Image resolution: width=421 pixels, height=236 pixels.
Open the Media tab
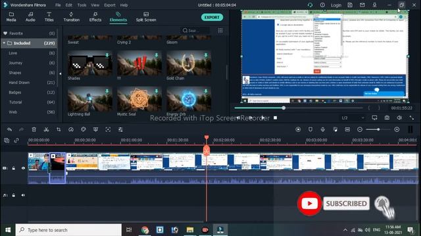click(11, 16)
